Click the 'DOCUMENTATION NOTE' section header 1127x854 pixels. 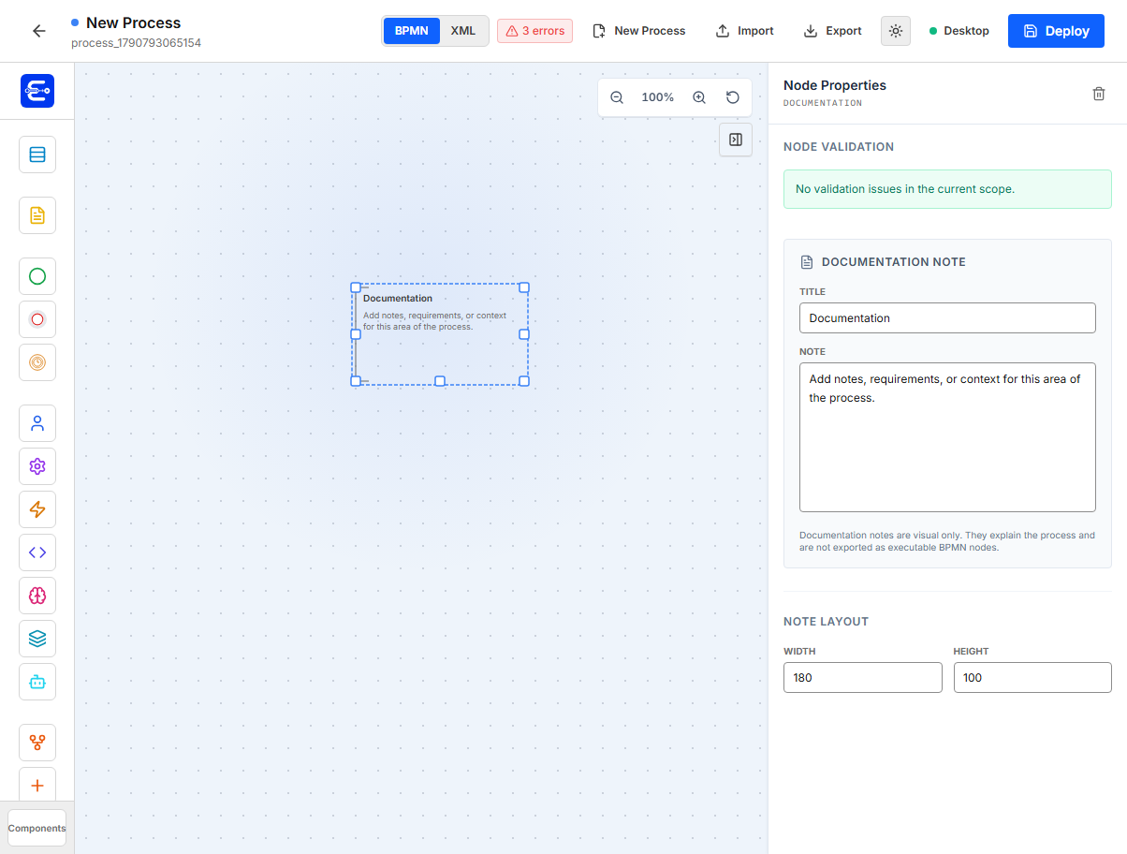point(894,262)
